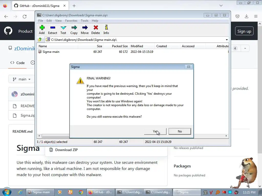Sort 7-Zip list by Name column

(57, 46)
